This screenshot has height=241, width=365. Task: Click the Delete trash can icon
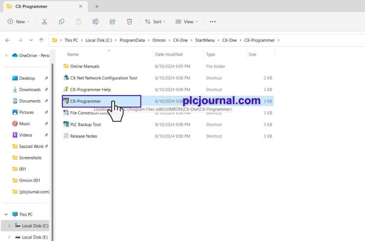point(129,22)
